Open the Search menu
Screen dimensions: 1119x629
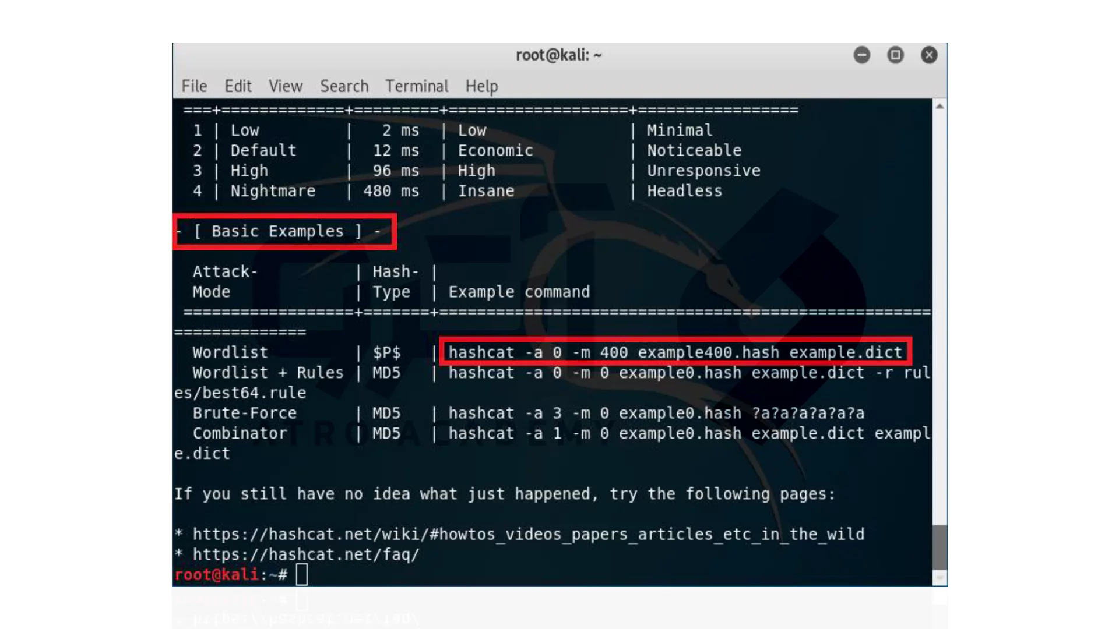tap(343, 85)
